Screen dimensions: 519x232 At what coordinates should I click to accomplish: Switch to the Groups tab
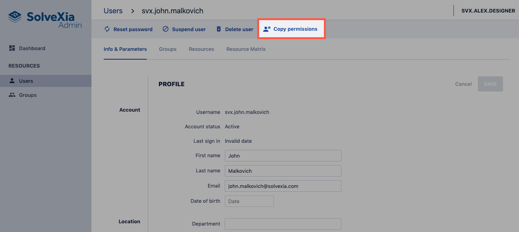point(168,49)
